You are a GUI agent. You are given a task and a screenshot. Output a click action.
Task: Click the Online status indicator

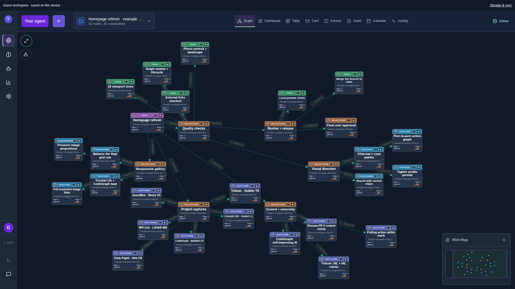pyautogui.click(x=501, y=21)
